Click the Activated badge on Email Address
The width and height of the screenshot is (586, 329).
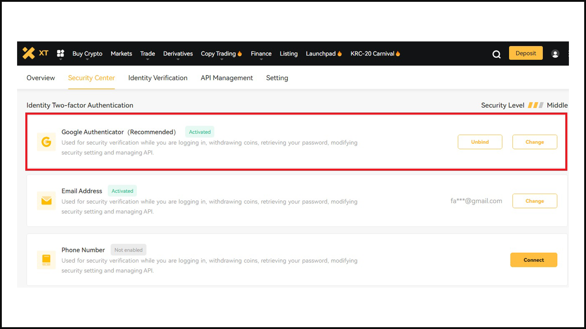coord(122,191)
